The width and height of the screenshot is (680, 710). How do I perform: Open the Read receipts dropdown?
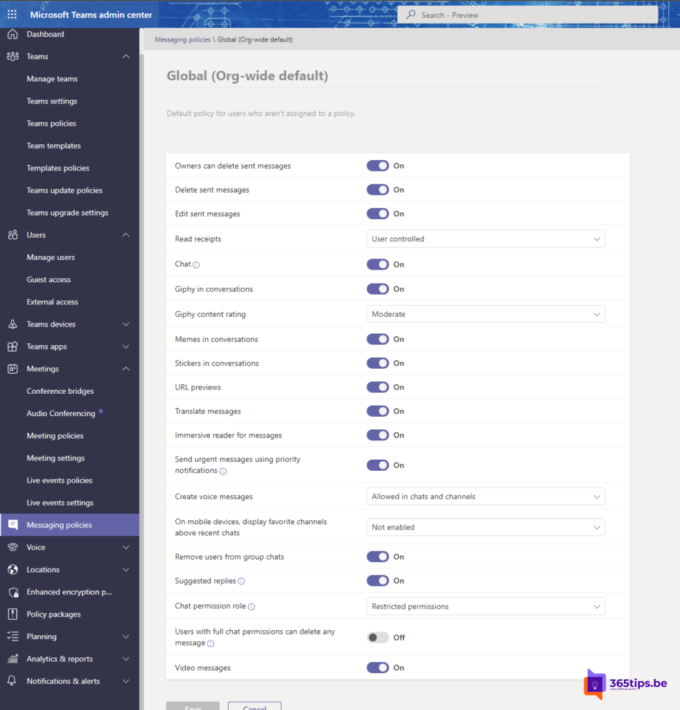click(485, 239)
